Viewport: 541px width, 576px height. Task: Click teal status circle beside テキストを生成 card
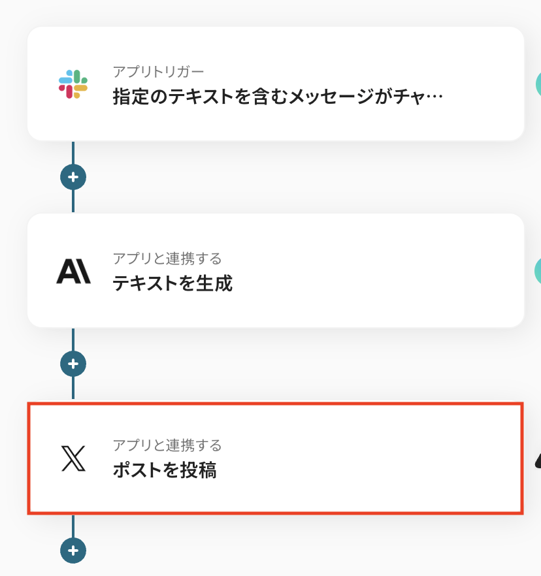coord(538,270)
